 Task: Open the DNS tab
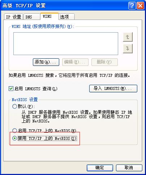pyautogui.click(x=32, y=17)
